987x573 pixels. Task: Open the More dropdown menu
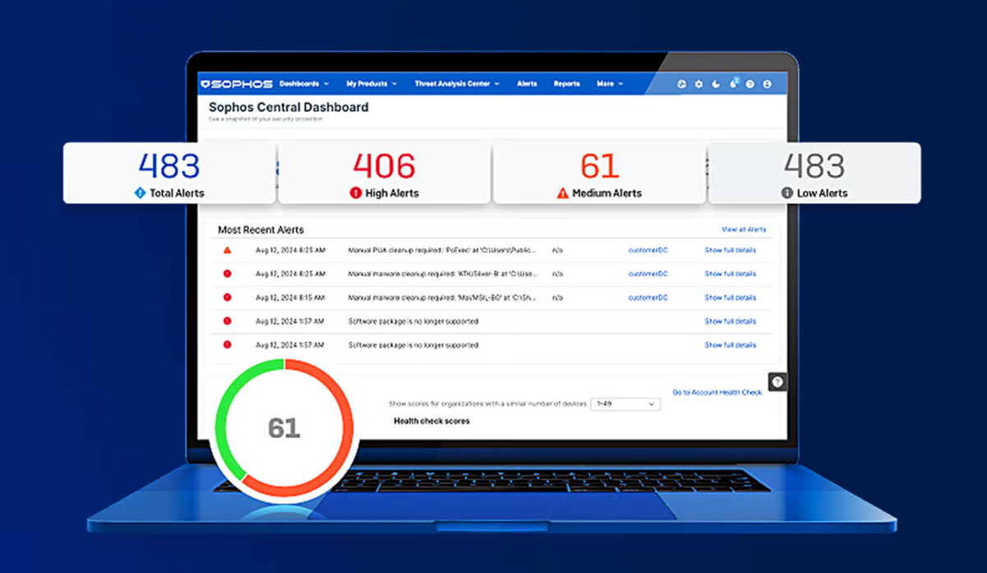pyautogui.click(x=609, y=84)
